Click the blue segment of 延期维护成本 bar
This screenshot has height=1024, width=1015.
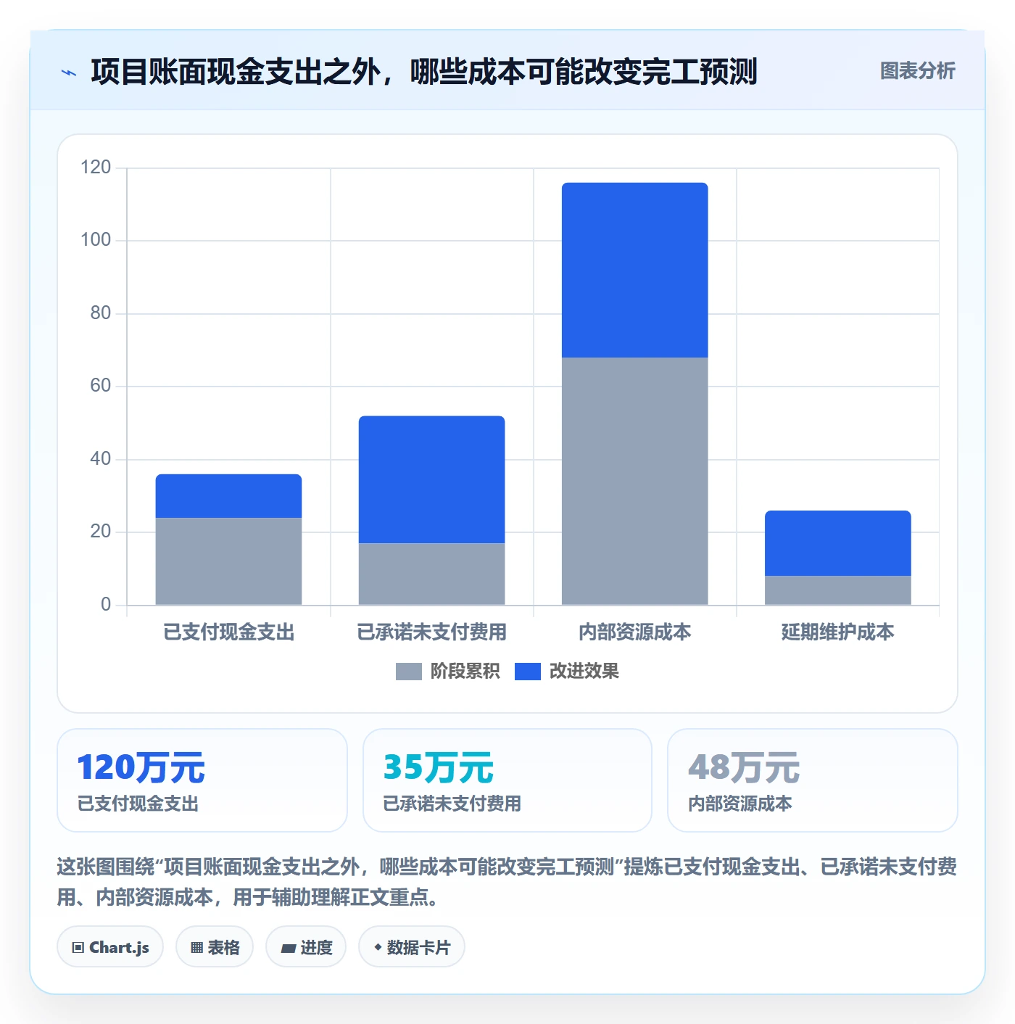pos(837,543)
